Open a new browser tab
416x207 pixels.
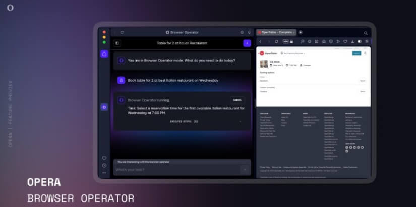[x=301, y=32]
